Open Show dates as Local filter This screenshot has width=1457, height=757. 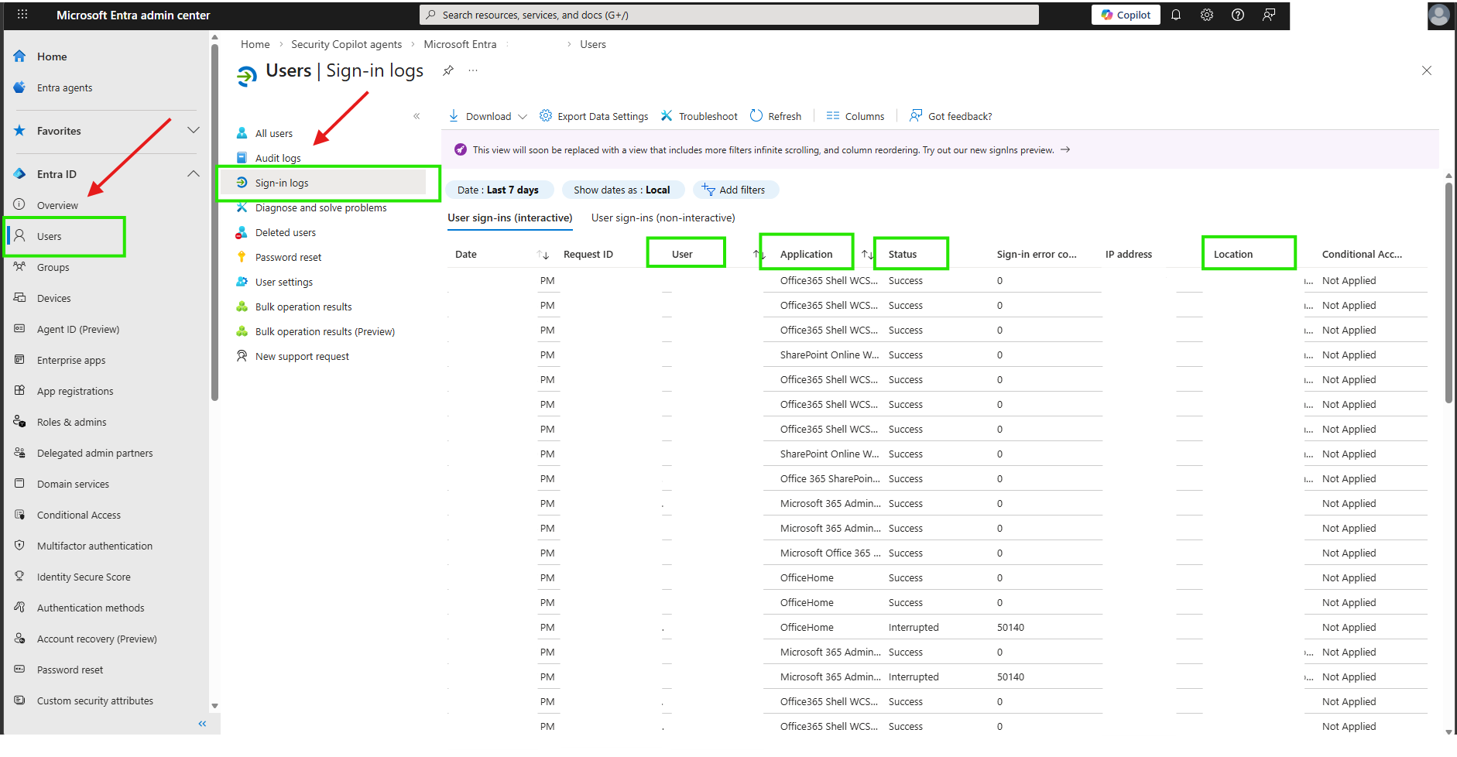click(x=623, y=190)
